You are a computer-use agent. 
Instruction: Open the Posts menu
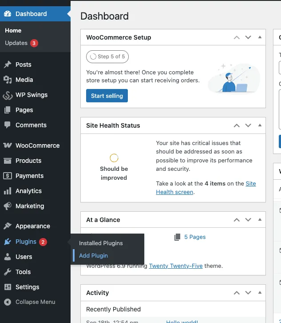24,65
